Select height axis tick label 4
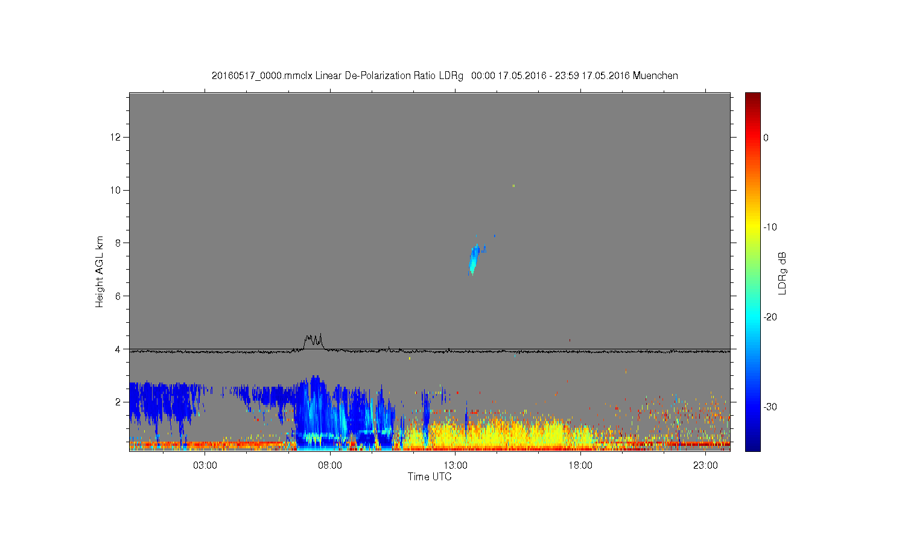The height and width of the screenshot is (543, 905). coord(118,349)
